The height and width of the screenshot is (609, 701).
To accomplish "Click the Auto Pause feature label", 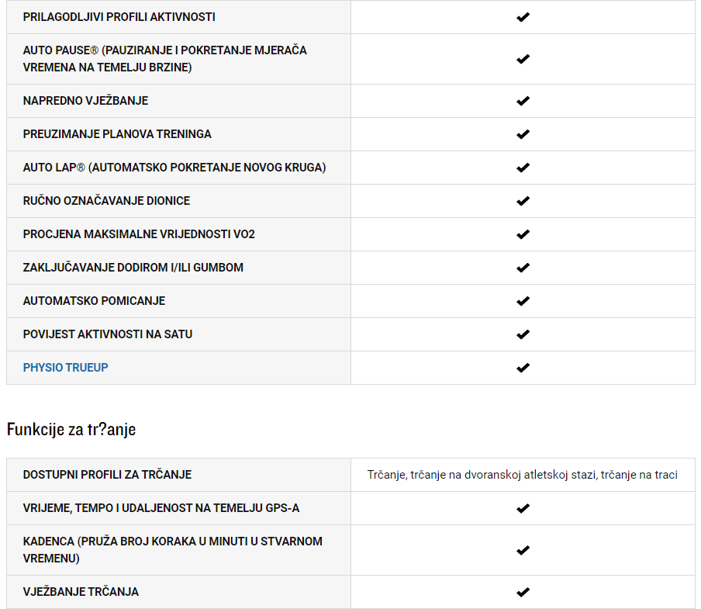I will pos(164,59).
